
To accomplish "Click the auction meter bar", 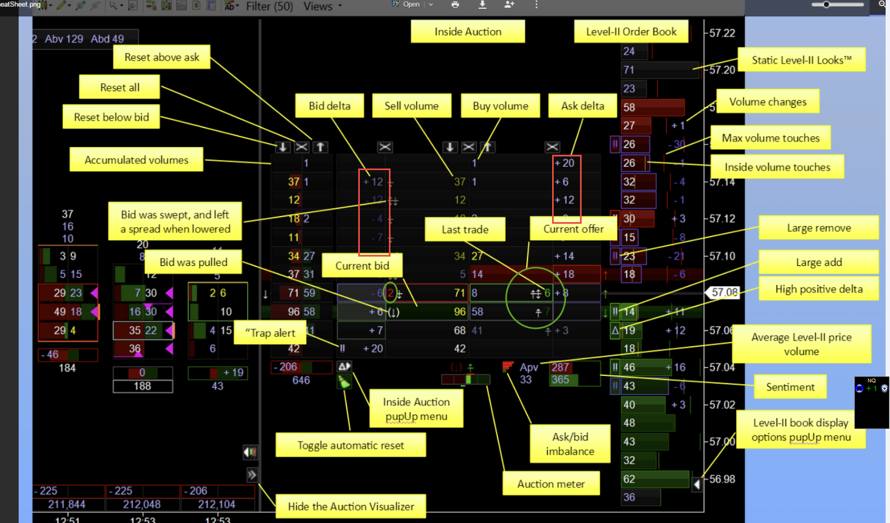I will (466, 379).
